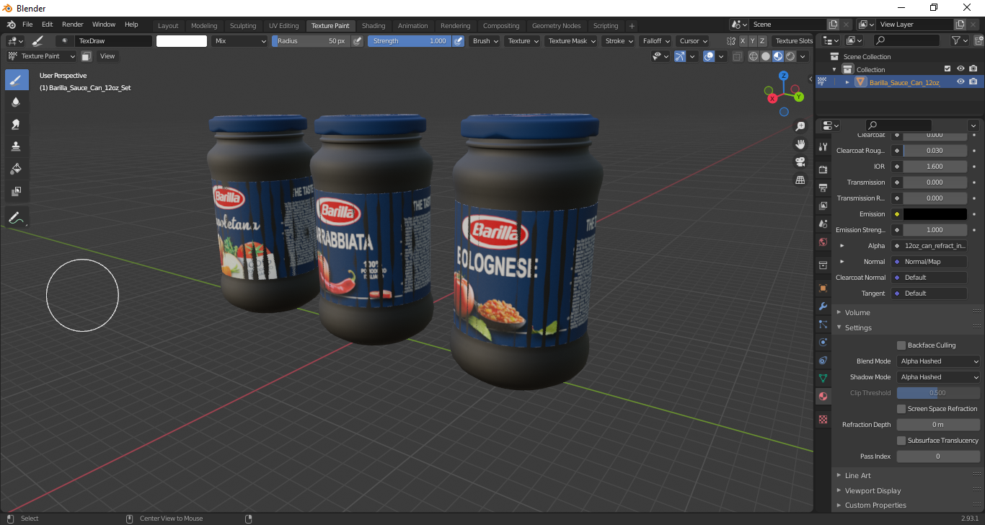Image resolution: width=985 pixels, height=525 pixels.
Task: Select the Draw brush tool
Action: 17,80
